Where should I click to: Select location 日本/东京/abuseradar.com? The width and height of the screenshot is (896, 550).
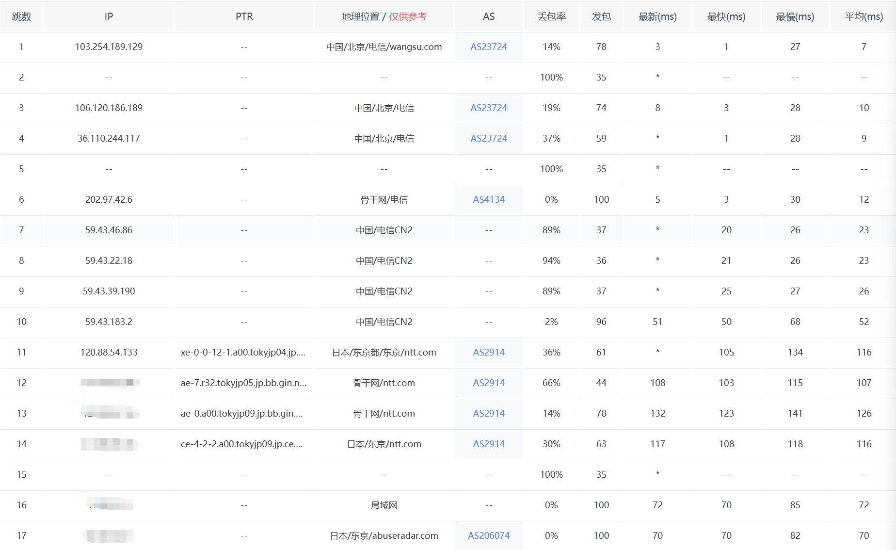(384, 535)
